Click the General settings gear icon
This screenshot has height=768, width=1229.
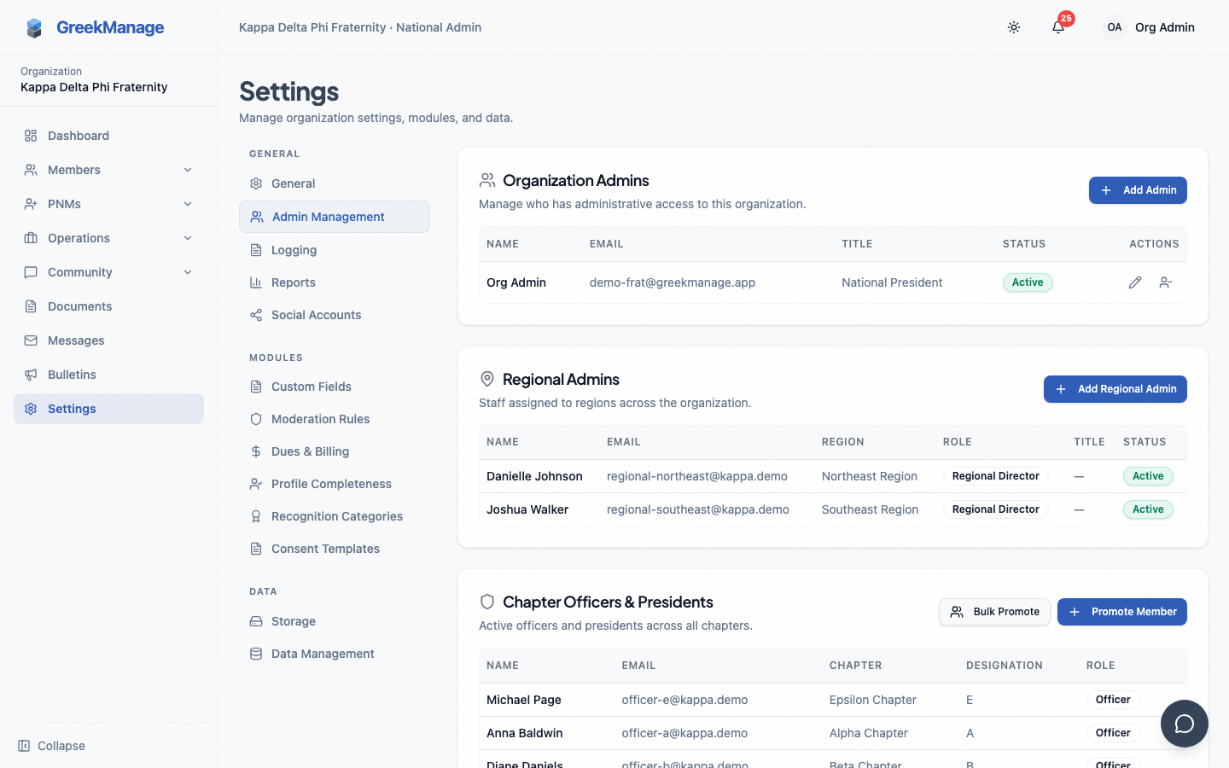point(256,183)
